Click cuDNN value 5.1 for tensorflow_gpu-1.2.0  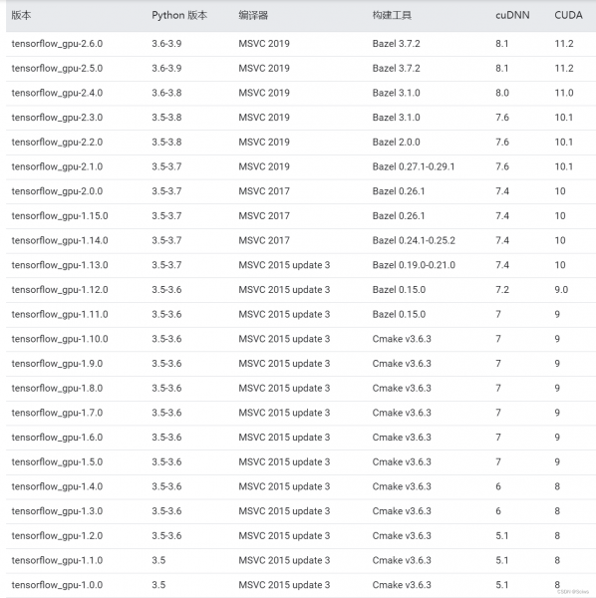501,536
